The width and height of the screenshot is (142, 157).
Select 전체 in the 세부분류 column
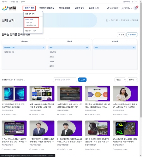[115, 47]
